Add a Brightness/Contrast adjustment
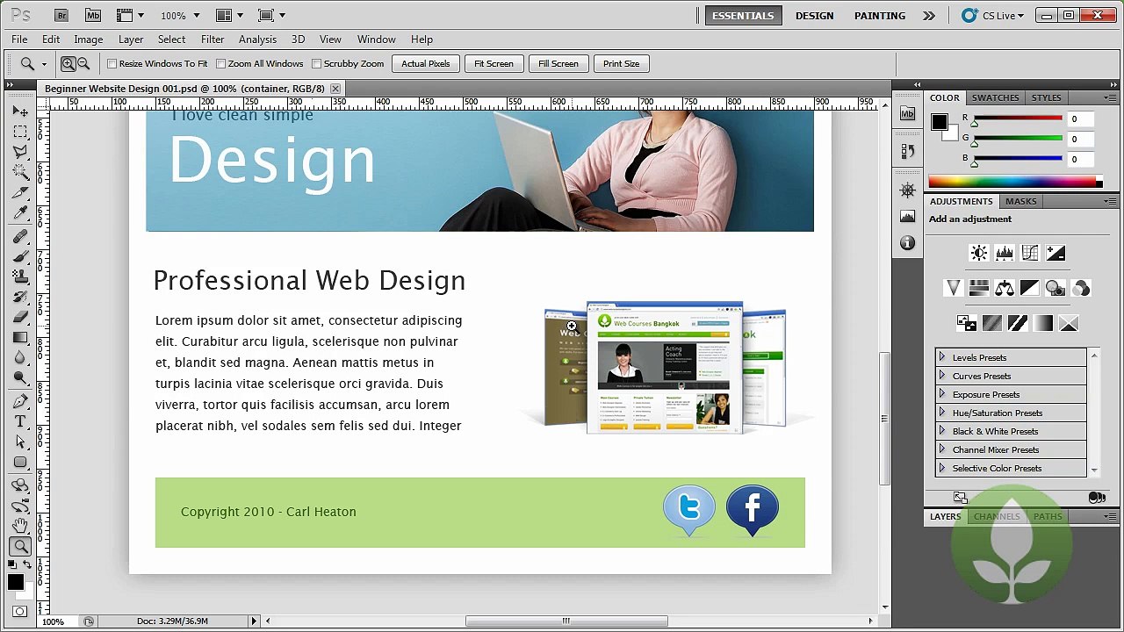 coord(978,254)
